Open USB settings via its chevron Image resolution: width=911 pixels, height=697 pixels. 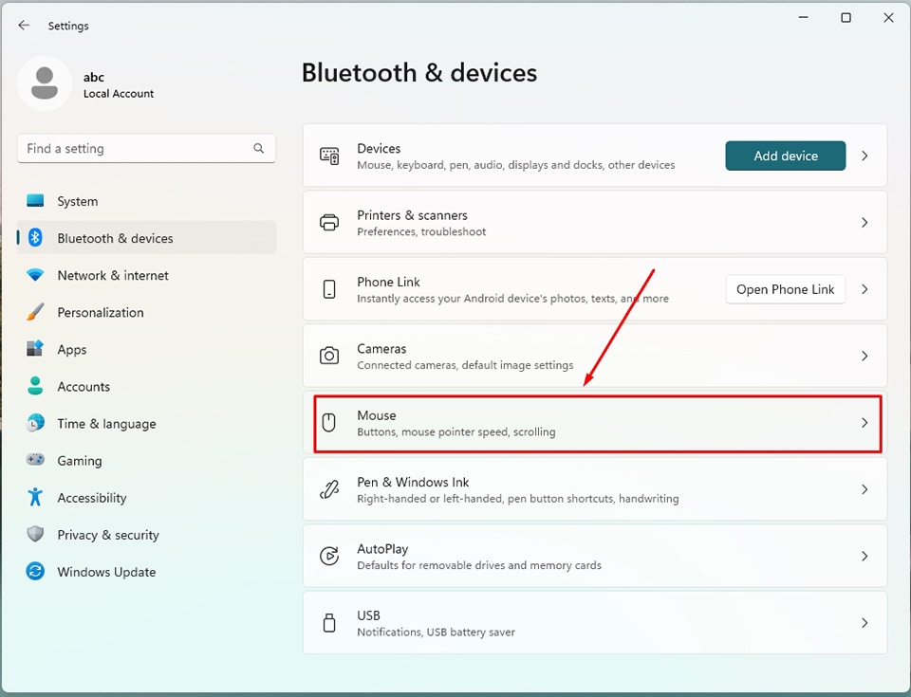[x=865, y=623]
